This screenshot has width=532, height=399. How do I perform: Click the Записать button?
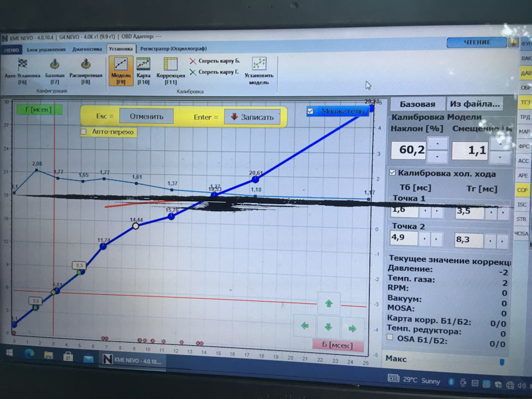pyautogui.click(x=252, y=117)
